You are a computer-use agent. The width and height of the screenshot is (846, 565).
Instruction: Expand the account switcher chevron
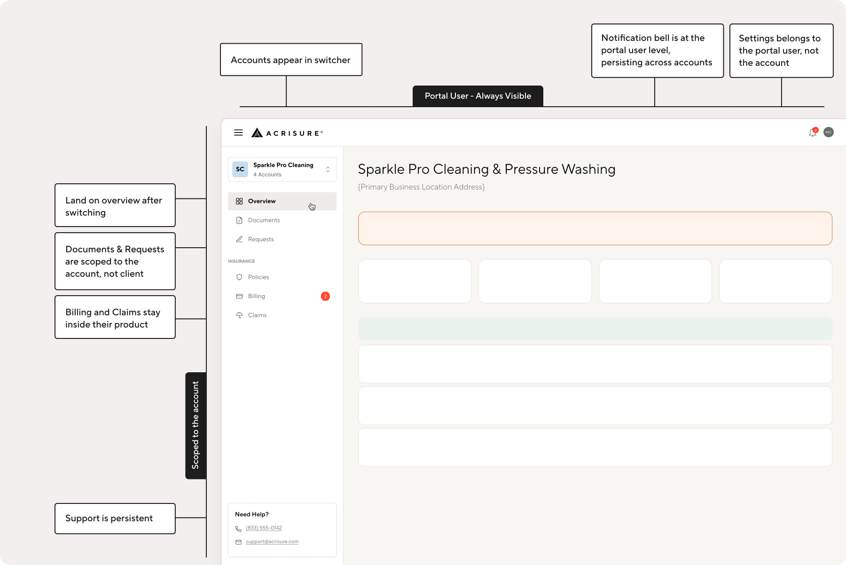click(x=328, y=169)
